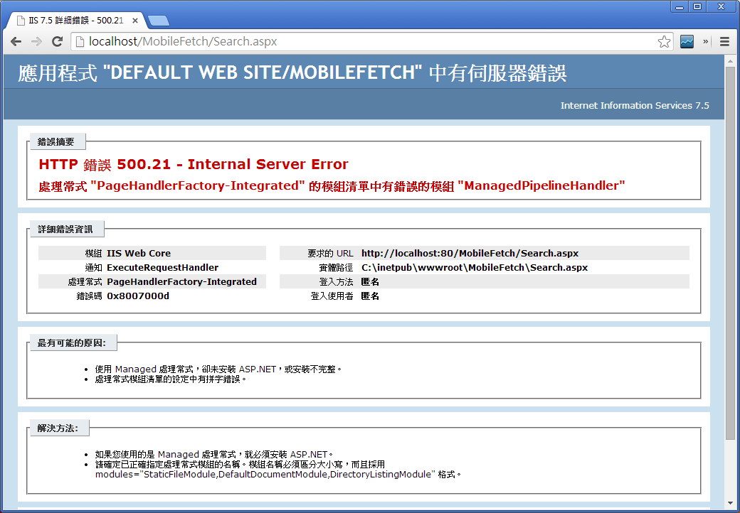Minimize the browser window
This screenshot has height=513, width=740.
(681, 6)
